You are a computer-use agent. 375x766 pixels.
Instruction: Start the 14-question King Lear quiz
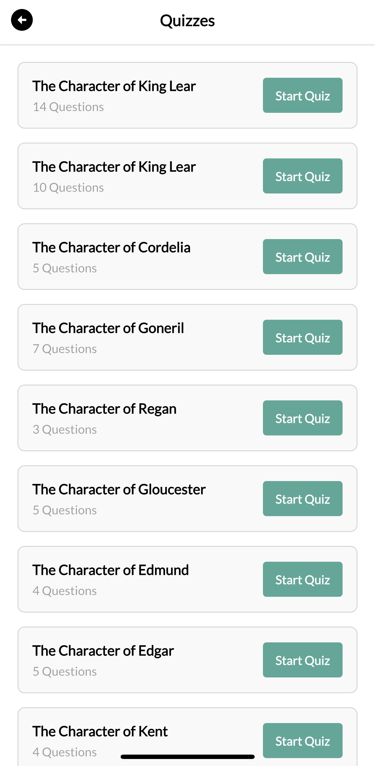302,96
